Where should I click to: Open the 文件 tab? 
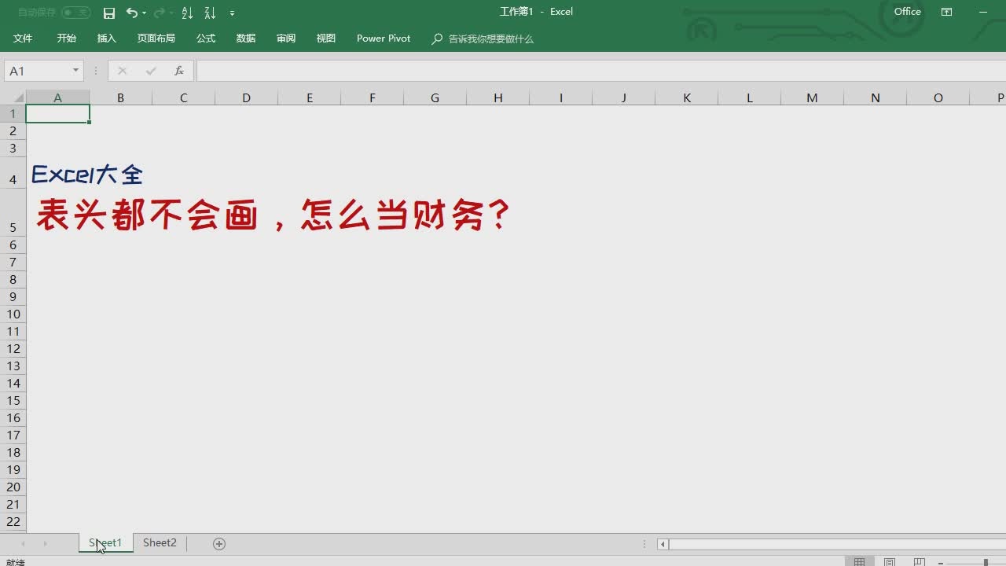pos(23,38)
